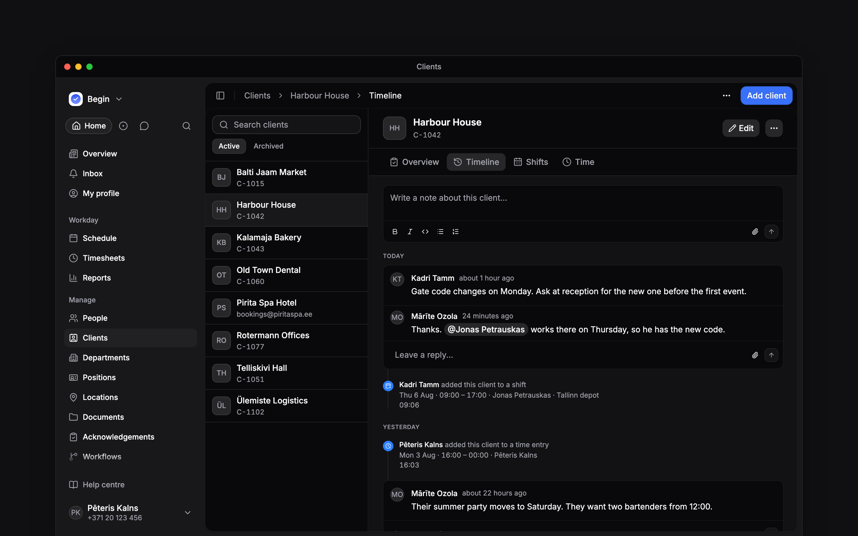Insert a bulleted list
The image size is (858, 536).
tap(440, 232)
